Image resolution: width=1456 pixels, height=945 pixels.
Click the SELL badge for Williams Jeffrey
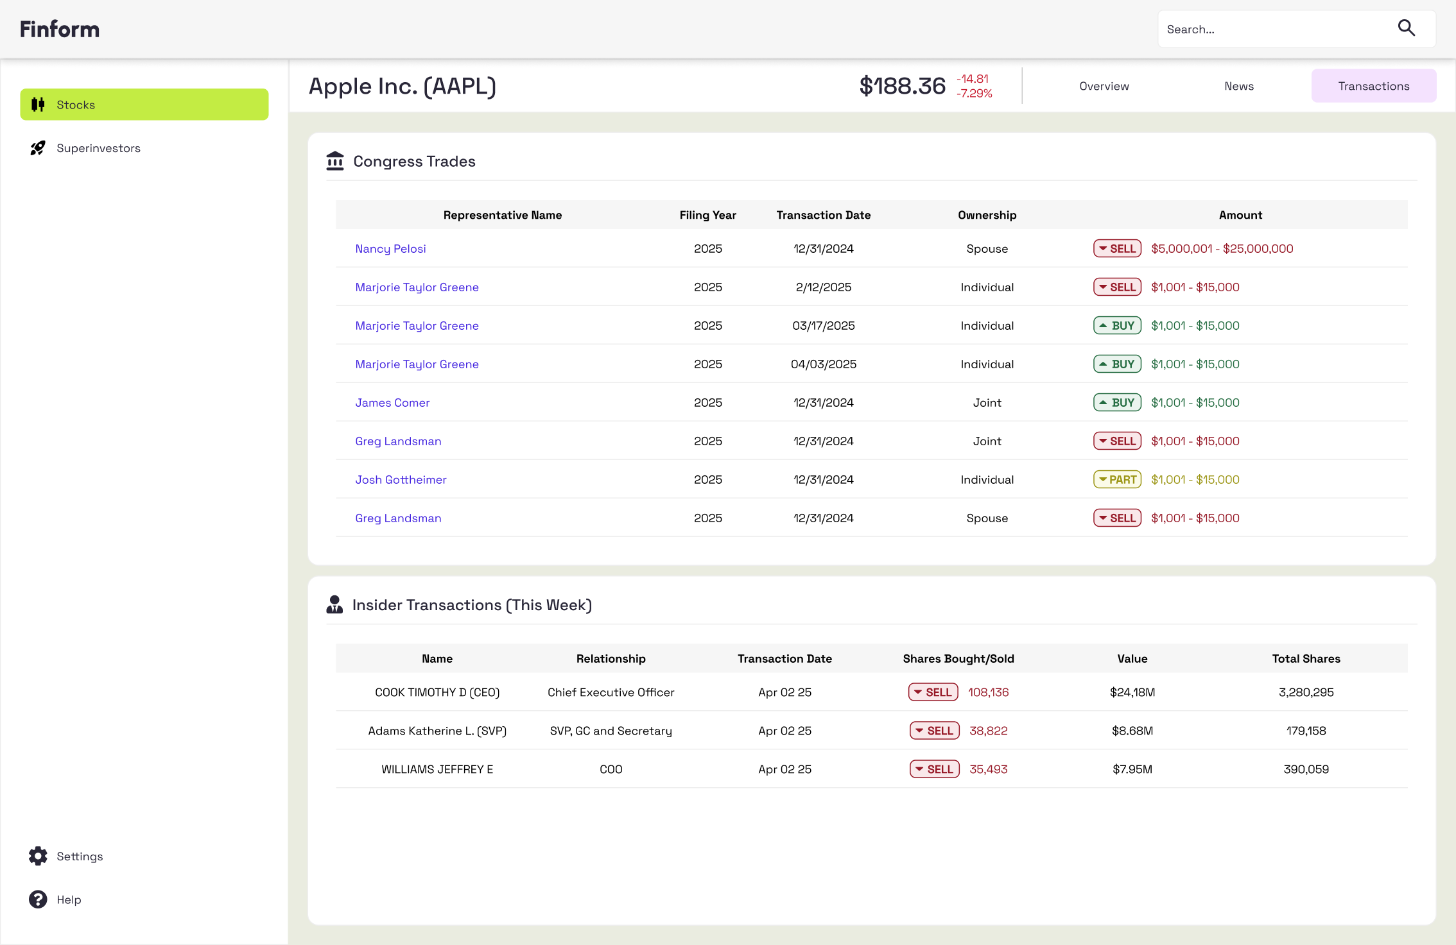coord(935,769)
